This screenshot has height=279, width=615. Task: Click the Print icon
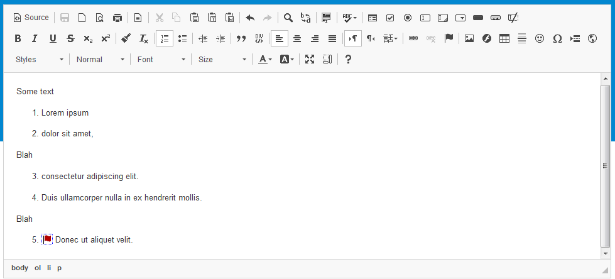[x=117, y=18]
